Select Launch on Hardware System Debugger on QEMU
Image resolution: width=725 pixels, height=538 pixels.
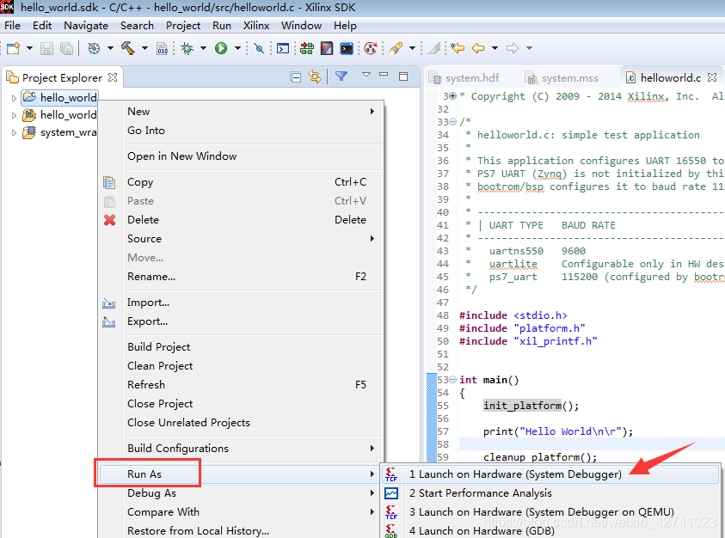coord(550,512)
